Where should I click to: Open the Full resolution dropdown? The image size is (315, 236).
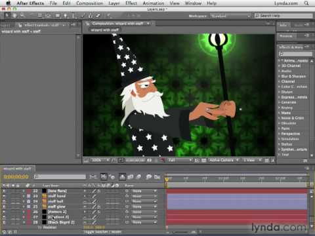pyautogui.click(x=180, y=161)
